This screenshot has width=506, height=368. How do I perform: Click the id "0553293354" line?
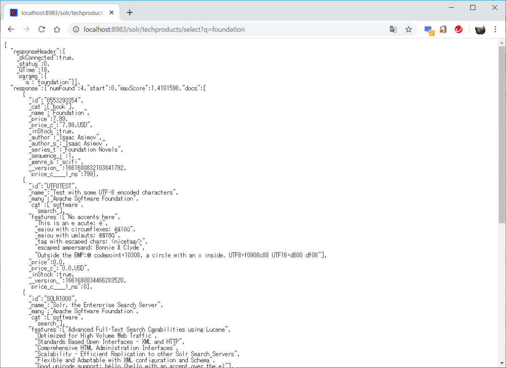(x=57, y=100)
